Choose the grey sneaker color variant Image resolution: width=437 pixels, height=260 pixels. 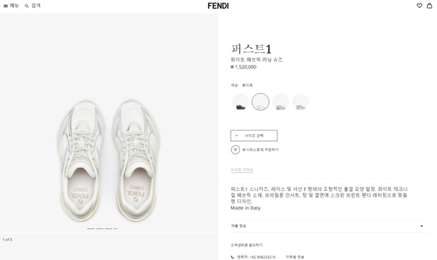[x=280, y=102]
